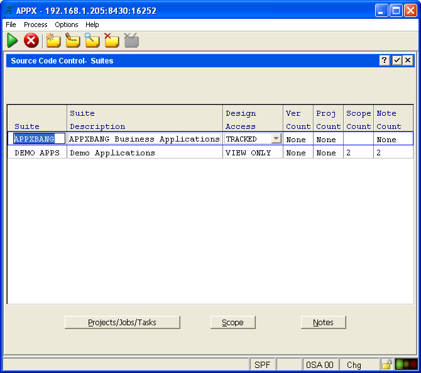Click the question mark help button

click(x=385, y=60)
